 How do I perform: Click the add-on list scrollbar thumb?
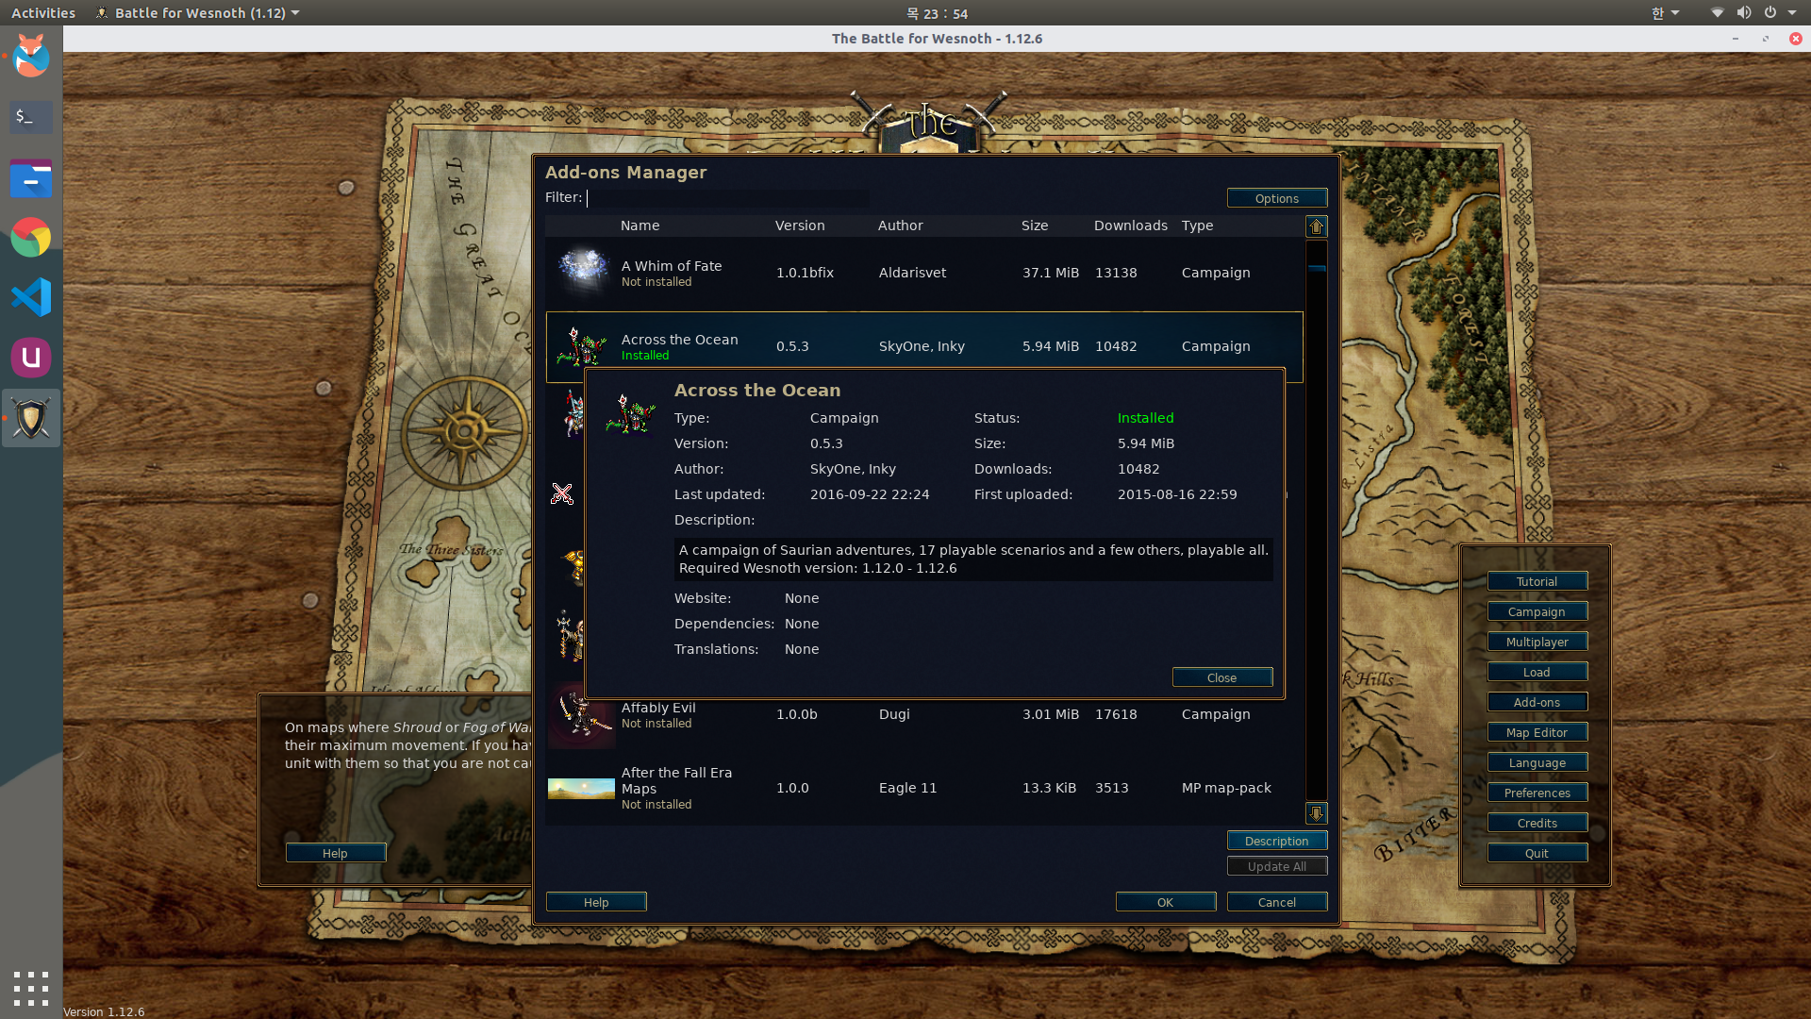(1316, 268)
